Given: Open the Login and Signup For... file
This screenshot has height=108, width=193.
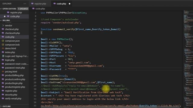Looking at the screenshot, I should (x=17, y=56).
